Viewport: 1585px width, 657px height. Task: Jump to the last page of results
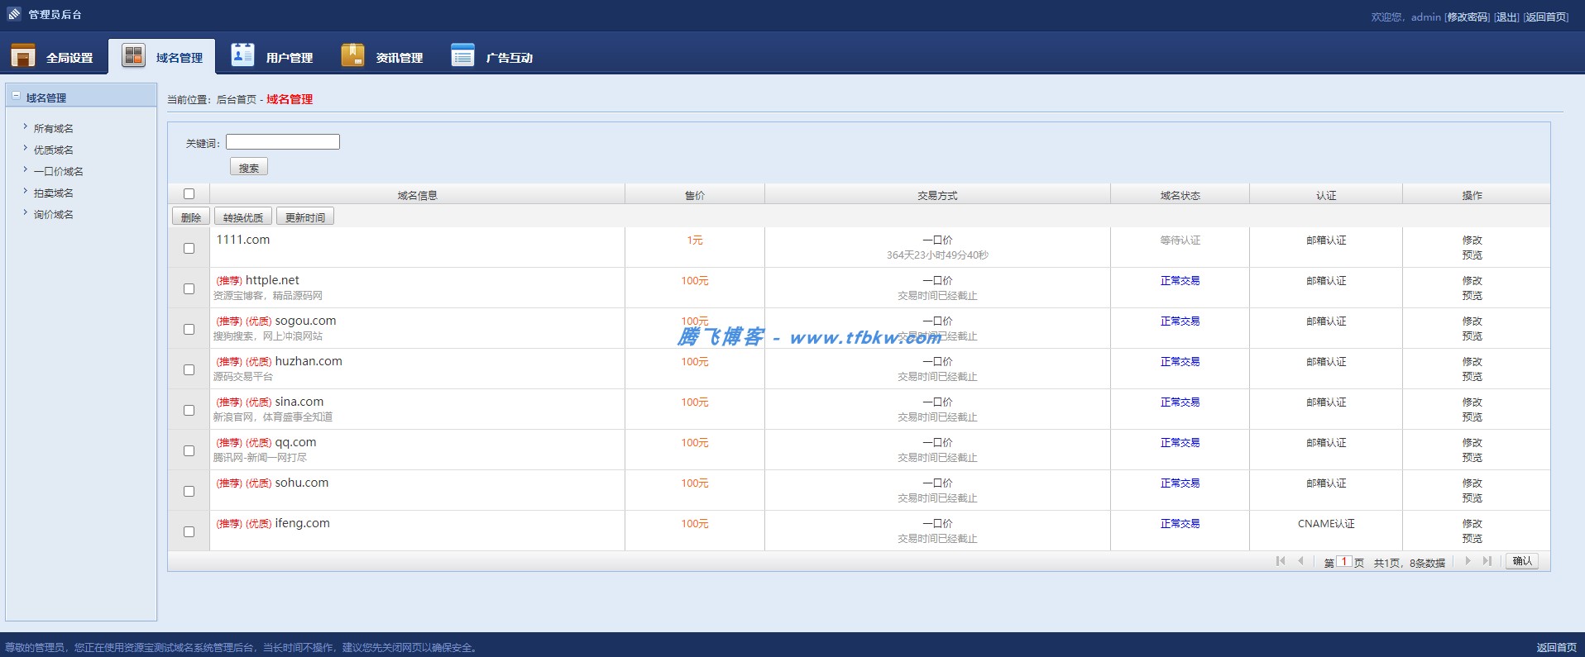[1487, 561]
